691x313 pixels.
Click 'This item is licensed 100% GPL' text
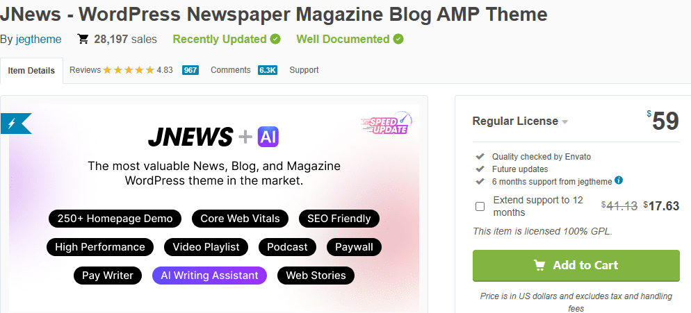[542, 231]
